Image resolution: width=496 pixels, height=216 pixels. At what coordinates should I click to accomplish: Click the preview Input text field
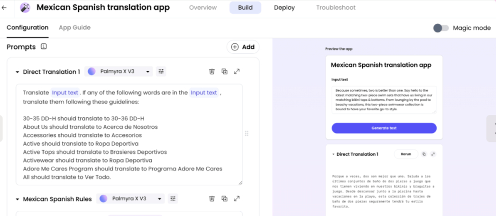pyautogui.click(x=384, y=100)
